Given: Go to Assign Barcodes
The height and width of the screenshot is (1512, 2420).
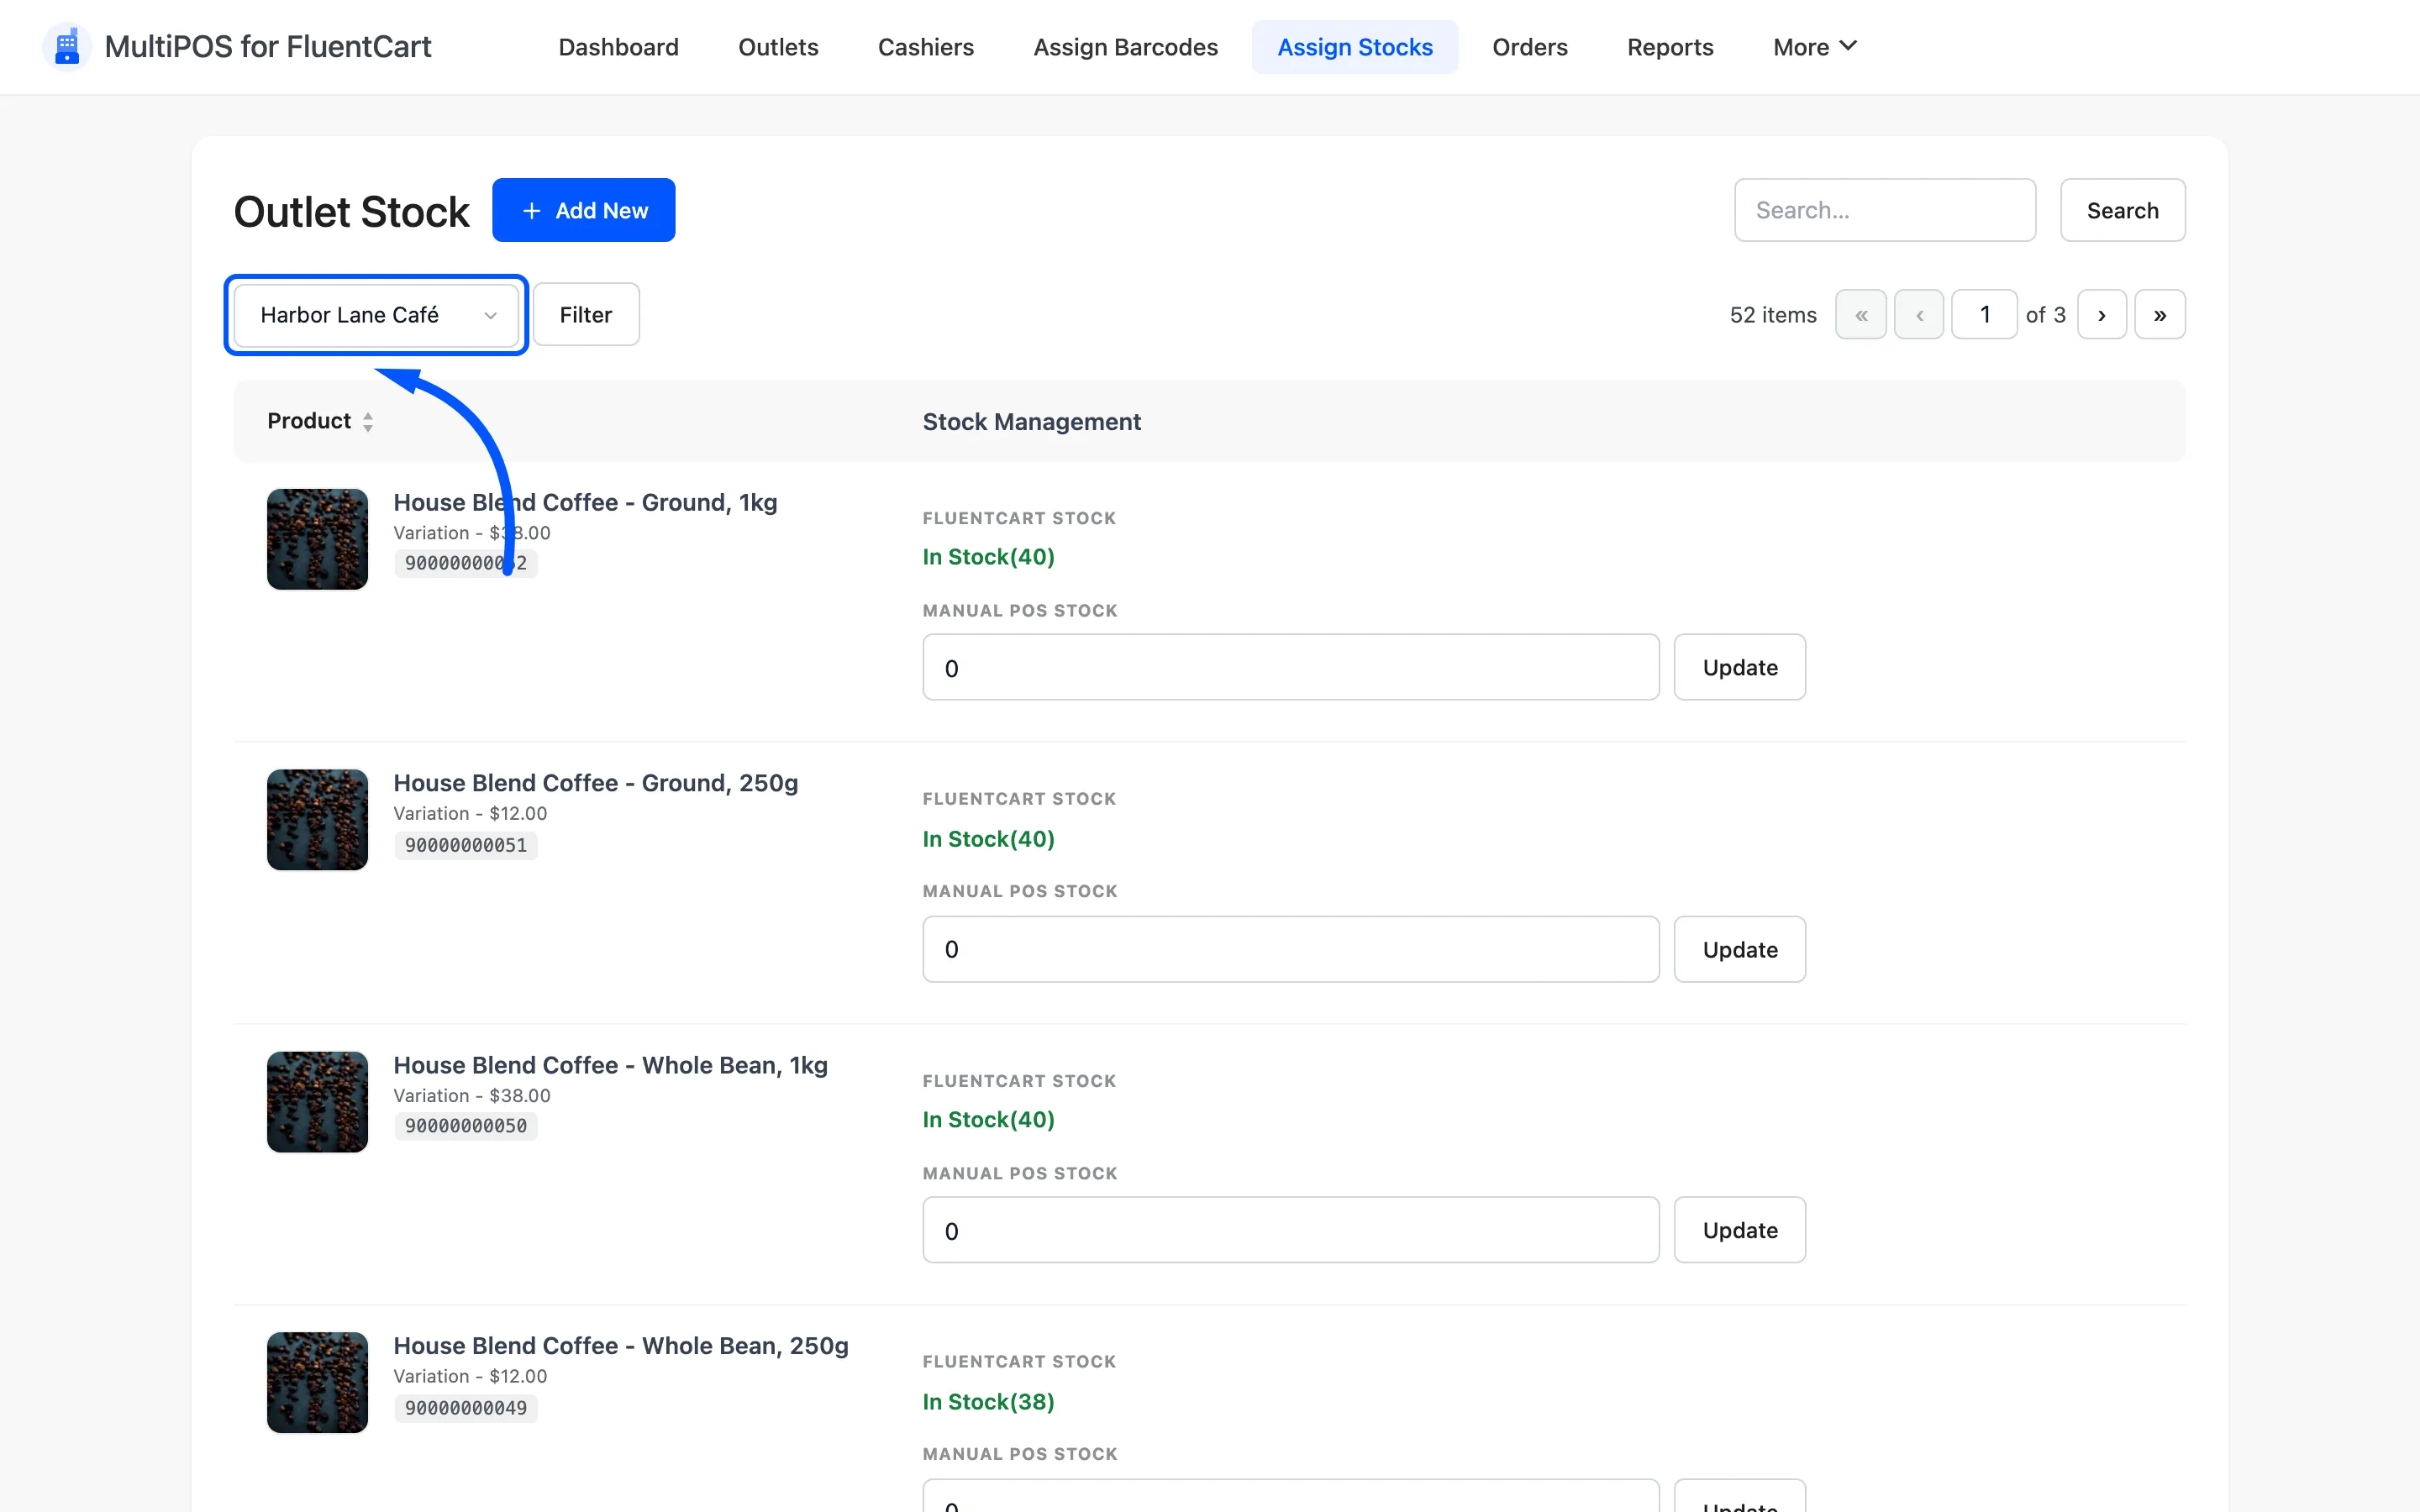Looking at the screenshot, I should point(1125,47).
